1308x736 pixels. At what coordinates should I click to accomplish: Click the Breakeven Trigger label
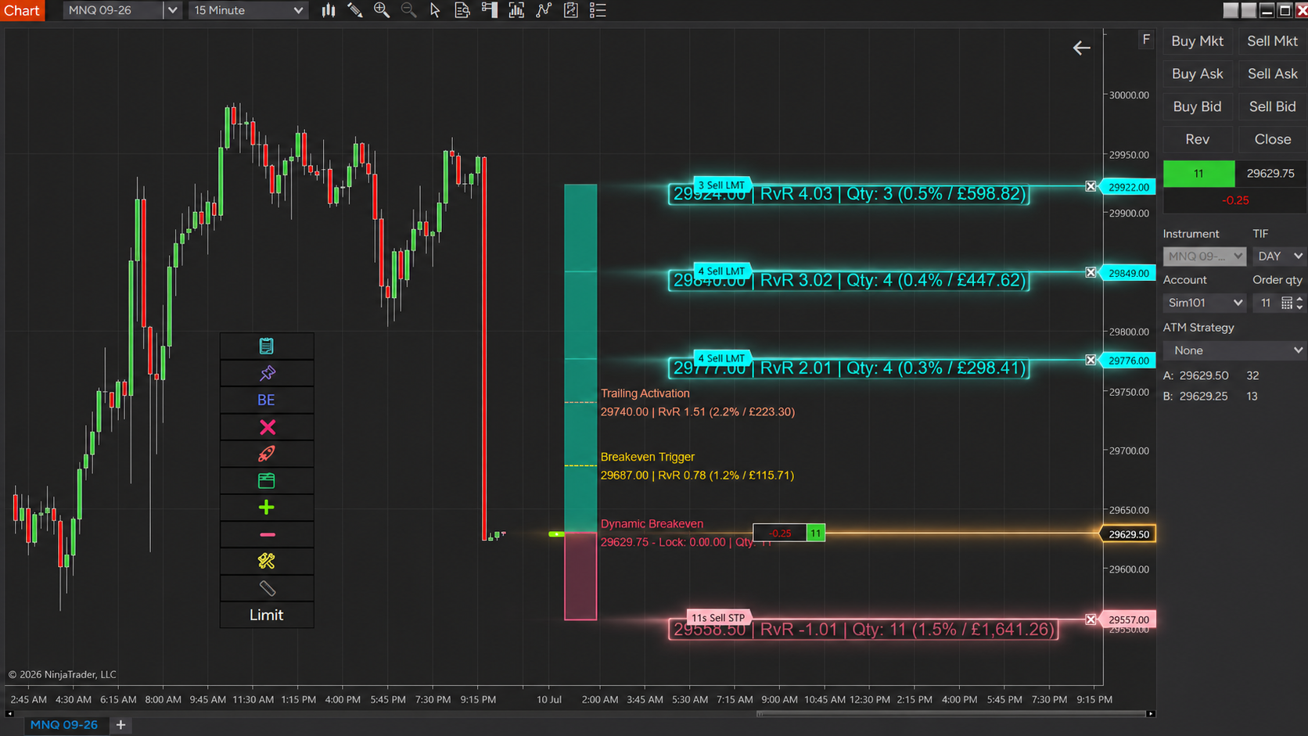[648, 457]
